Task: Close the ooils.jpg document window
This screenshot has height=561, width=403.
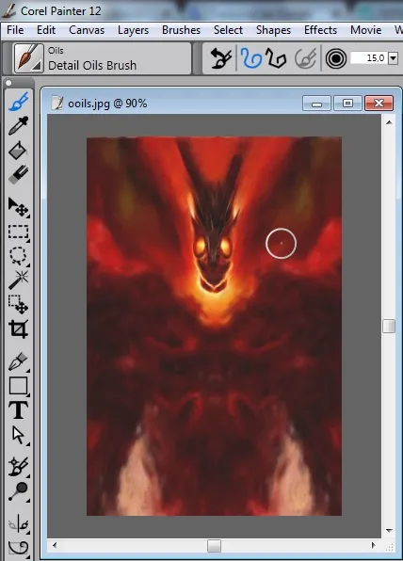Action: coord(379,104)
